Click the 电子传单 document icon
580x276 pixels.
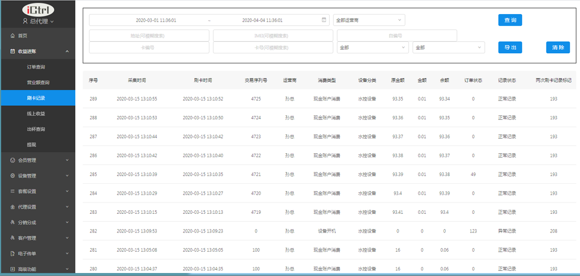pyautogui.click(x=12, y=254)
